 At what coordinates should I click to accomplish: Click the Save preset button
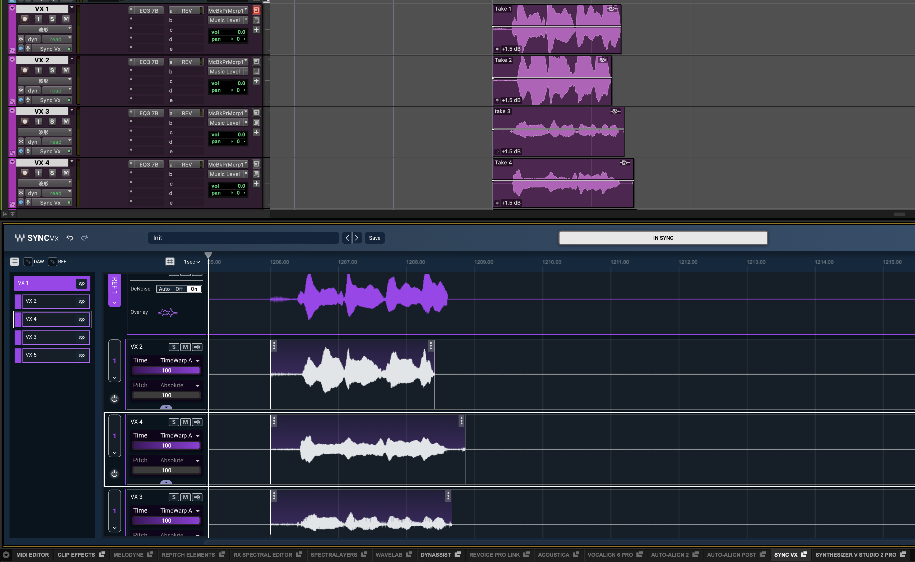click(x=375, y=238)
